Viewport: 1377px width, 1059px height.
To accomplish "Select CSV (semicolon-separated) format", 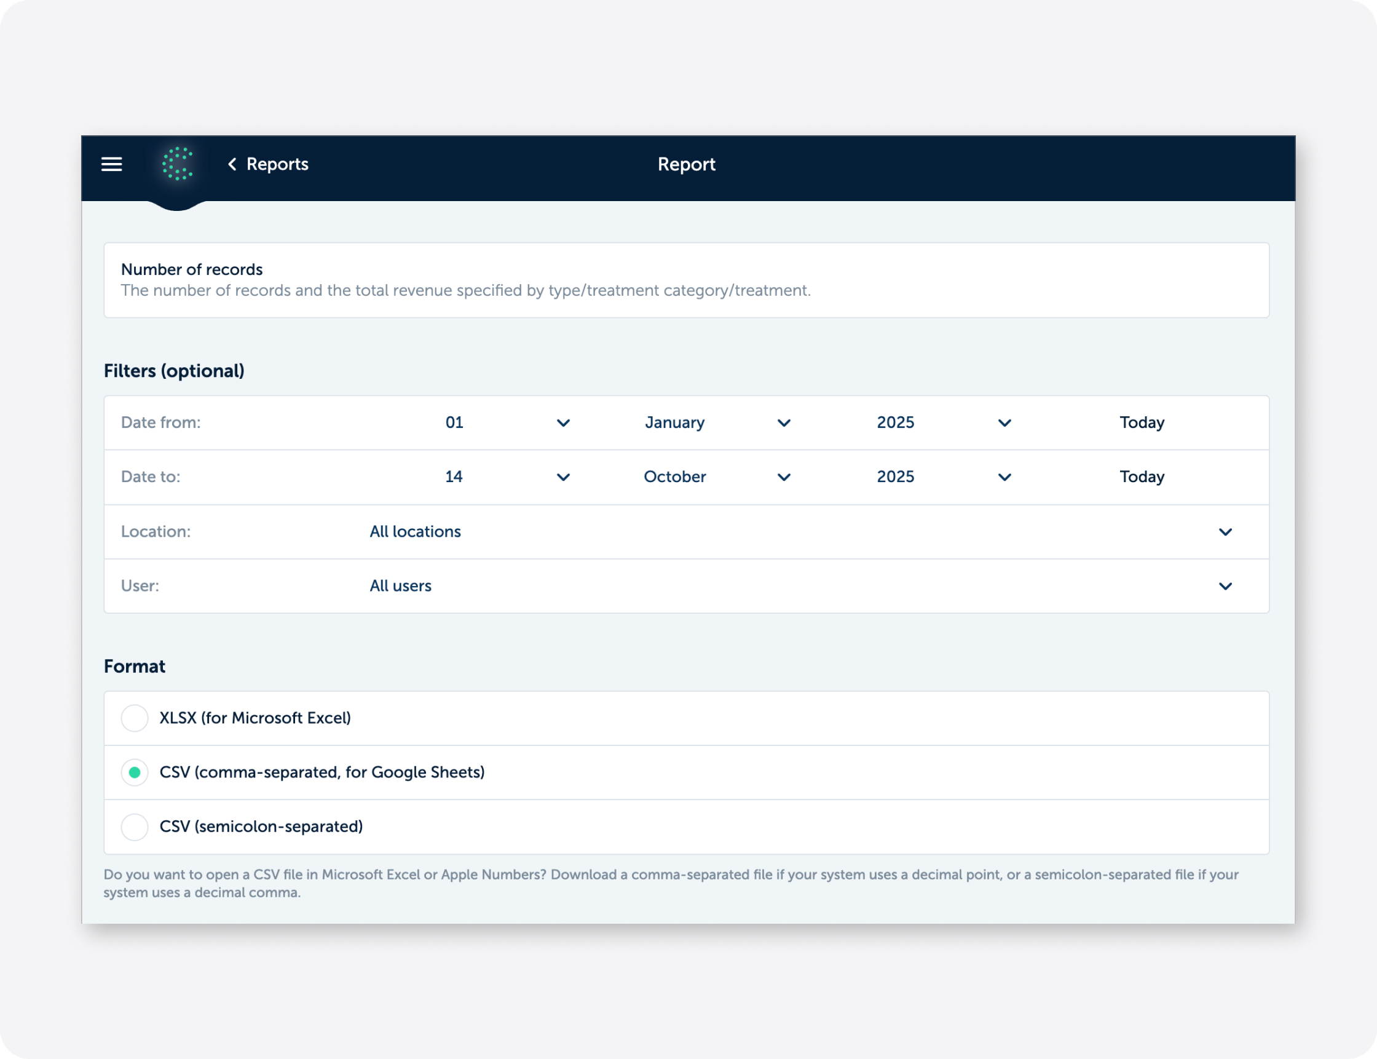I will tap(135, 827).
